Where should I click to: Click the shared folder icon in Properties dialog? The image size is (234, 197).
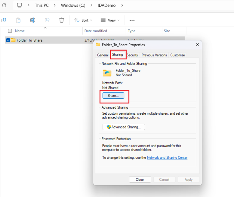click(107, 73)
